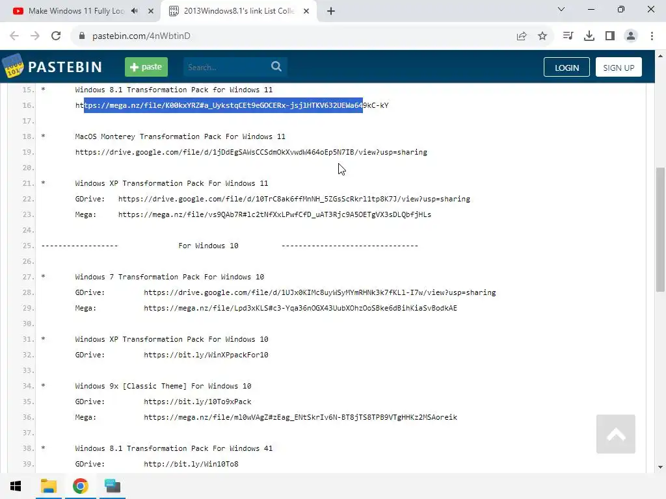
Task: Open the tab search chevron
Action: click(561, 9)
